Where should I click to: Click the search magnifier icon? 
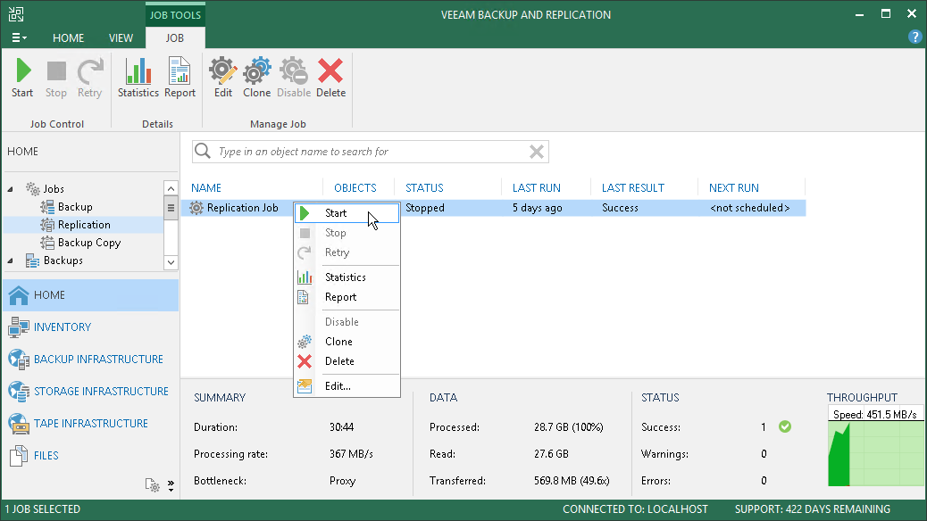click(x=203, y=152)
